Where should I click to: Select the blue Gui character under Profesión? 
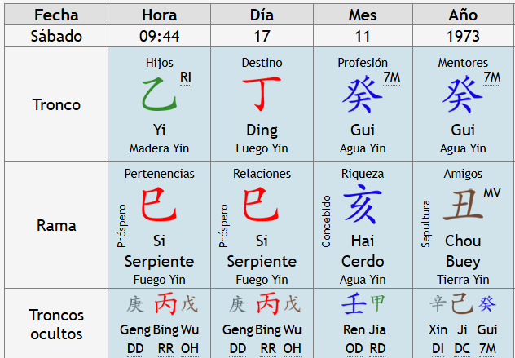tap(363, 96)
